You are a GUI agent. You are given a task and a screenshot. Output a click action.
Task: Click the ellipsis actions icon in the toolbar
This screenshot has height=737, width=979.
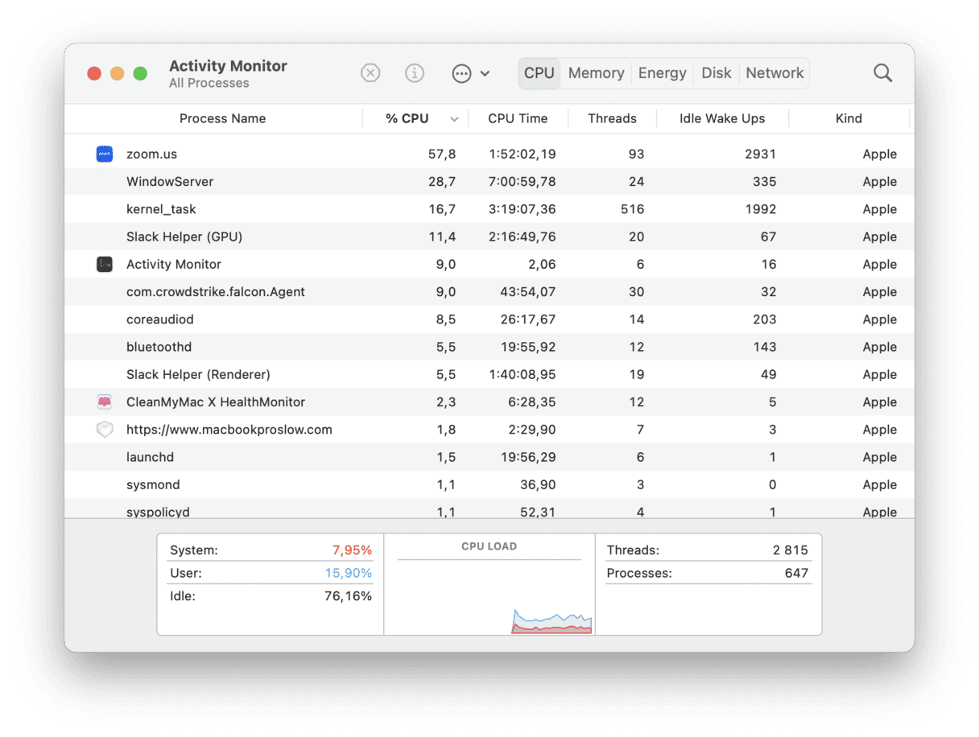(461, 72)
